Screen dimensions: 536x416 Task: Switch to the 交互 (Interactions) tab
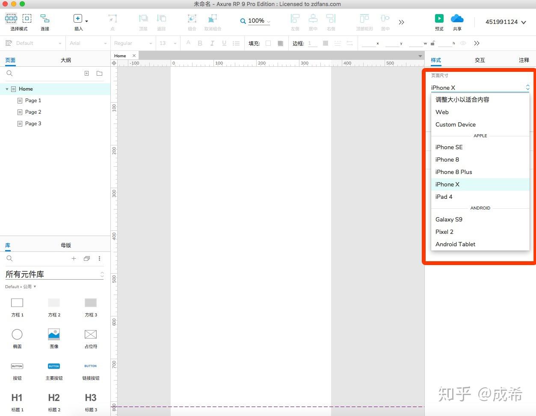point(480,60)
